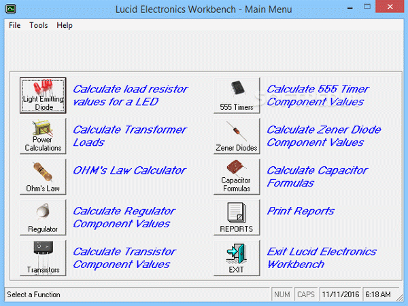
Task: Click 'Calculate Capacitor Formulas' text
Action: [317, 177]
